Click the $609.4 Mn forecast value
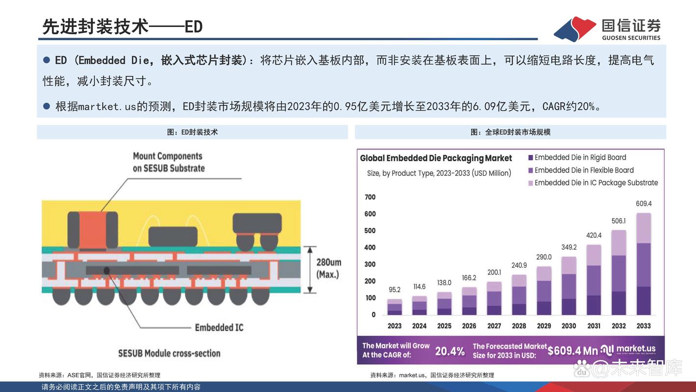Viewport: 696px width, 392px height. [572, 351]
